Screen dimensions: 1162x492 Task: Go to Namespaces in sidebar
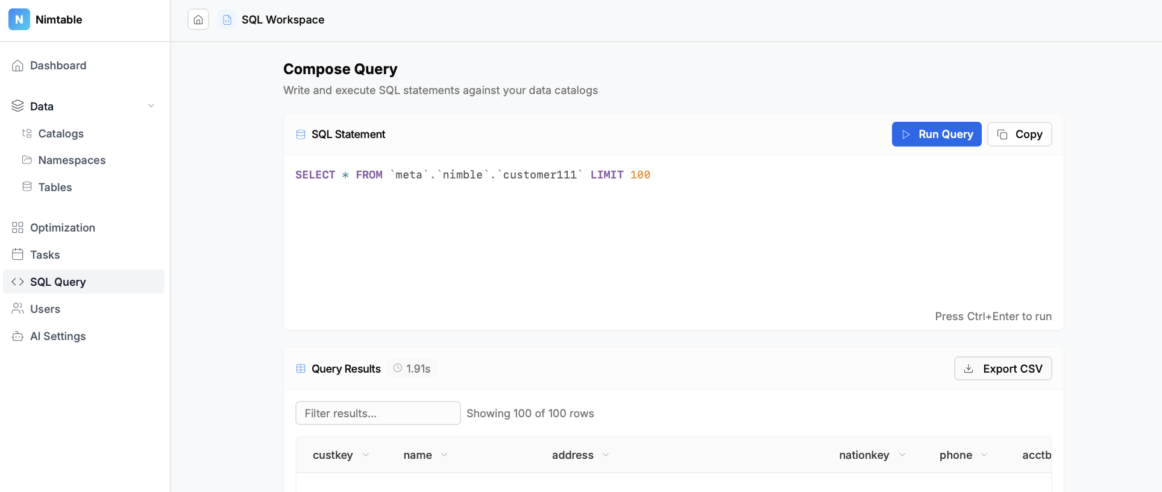coord(72,160)
